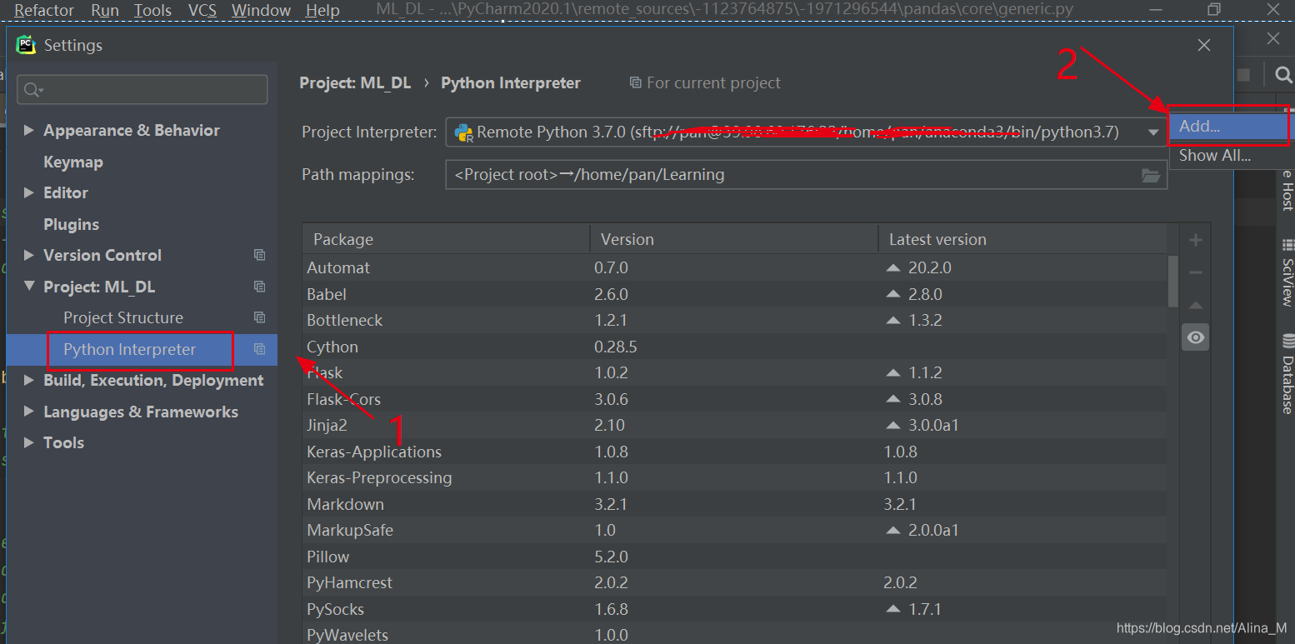The width and height of the screenshot is (1295, 644).
Task: Choose Add... from interpreter popup
Action: (x=1228, y=126)
